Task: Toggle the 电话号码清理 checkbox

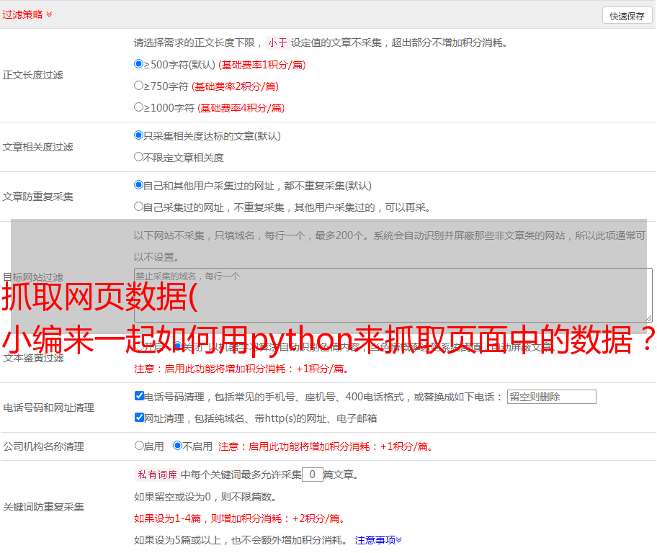Action: [x=139, y=396]
